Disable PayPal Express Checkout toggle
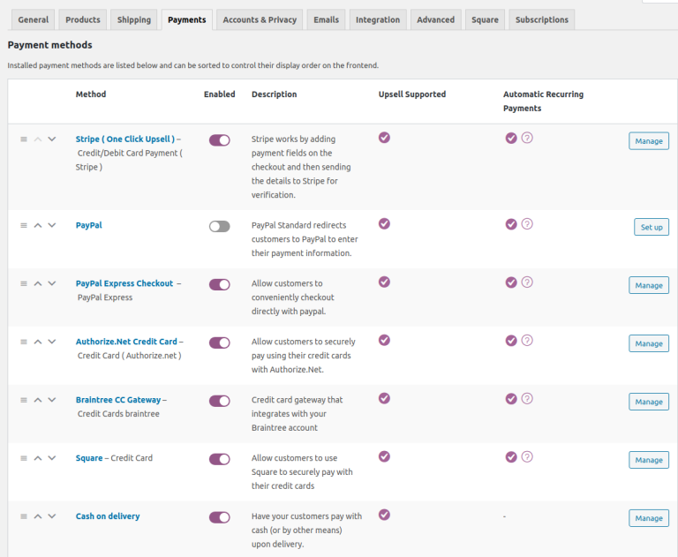Viewport: 678px width, 557px height. point(220,284)
